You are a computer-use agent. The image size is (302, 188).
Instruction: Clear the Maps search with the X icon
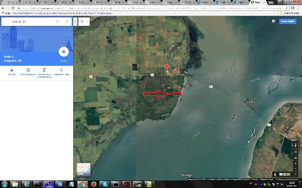67,22
